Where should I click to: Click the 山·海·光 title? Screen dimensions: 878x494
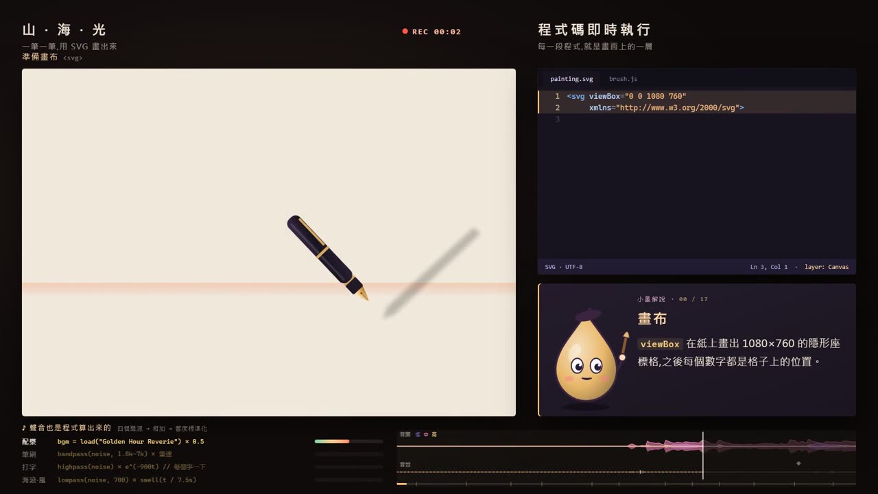tap(64, 30)
